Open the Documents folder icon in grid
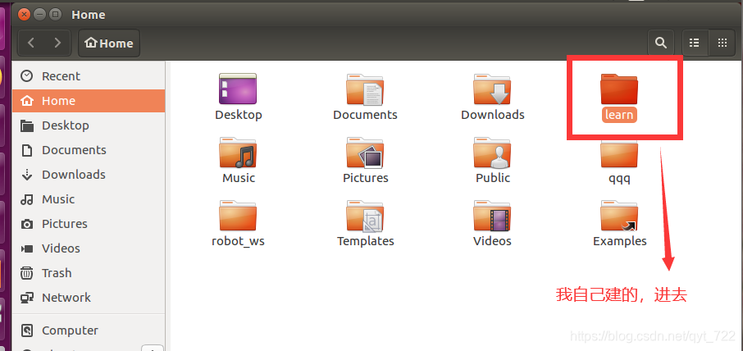 [x=365, y=89]
